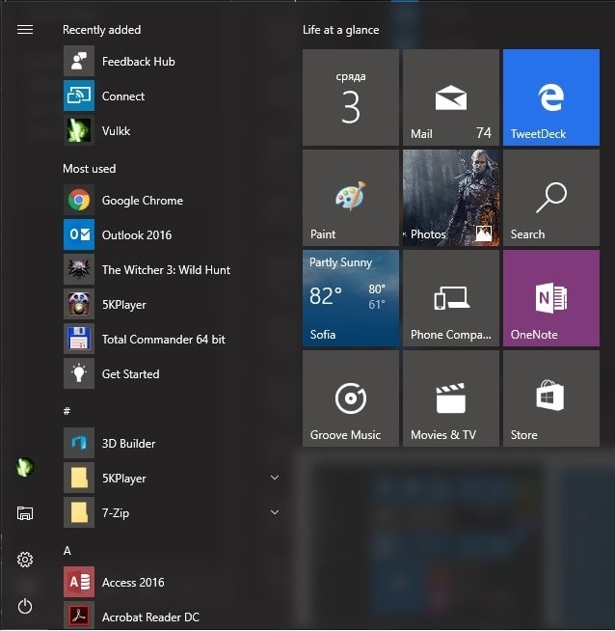Open the OneNote tile
Viewport: 615px width, 631px height.
click(550, 298)
